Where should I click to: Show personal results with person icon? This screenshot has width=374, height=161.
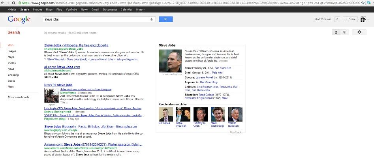[336, 32]
